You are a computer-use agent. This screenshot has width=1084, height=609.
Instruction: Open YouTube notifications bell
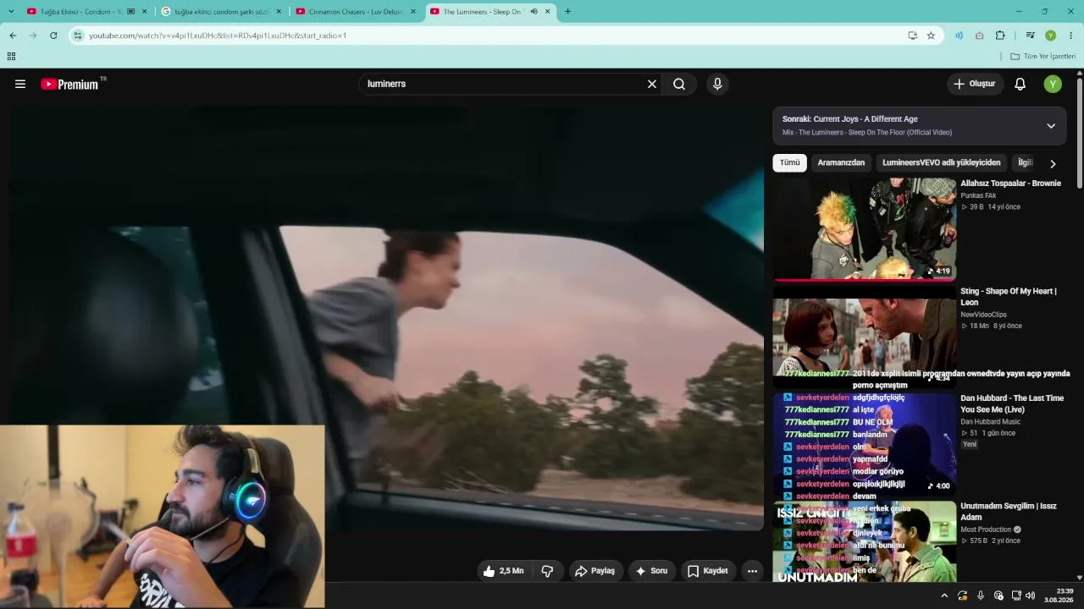tap(1020, 84)
